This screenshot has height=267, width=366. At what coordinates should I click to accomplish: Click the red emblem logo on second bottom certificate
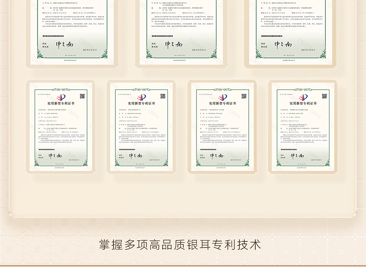tap(141, 97)
